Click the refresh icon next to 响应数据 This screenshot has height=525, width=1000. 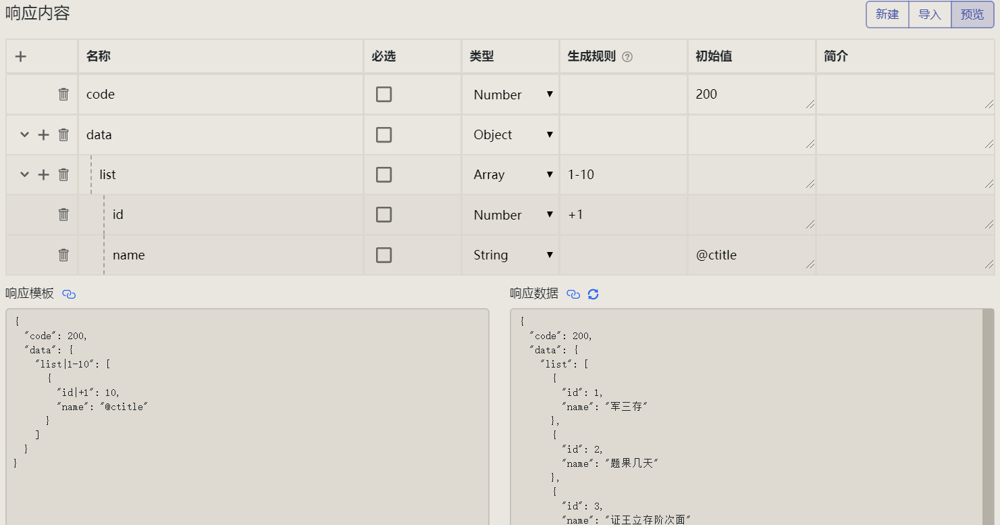[x=592, y=294]
